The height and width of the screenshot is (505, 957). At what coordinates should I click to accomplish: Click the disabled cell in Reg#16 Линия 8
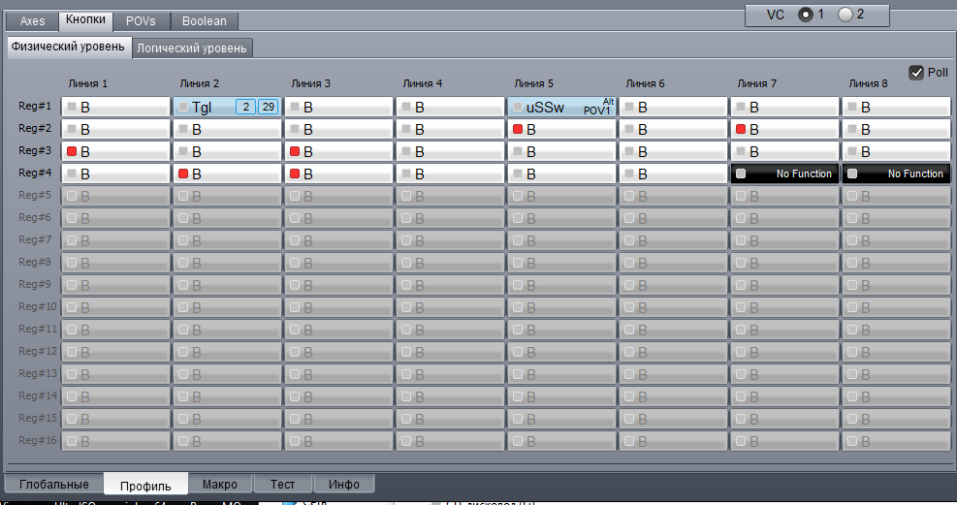pyautogui.click(x=895, y=441)
